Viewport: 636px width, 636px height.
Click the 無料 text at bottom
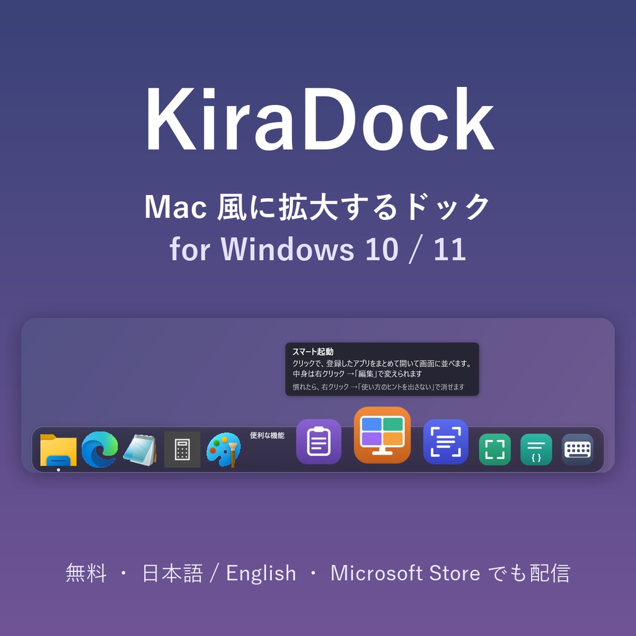pyautogui.click(x=86, y=573)
